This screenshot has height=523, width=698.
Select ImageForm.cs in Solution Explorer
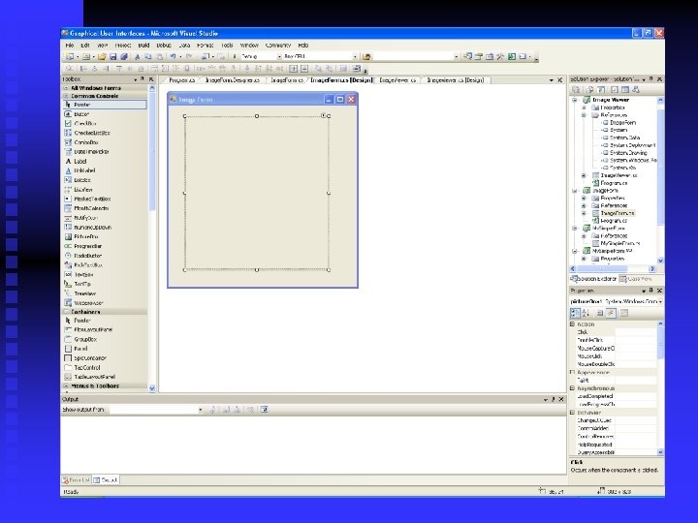click(617, 213)
